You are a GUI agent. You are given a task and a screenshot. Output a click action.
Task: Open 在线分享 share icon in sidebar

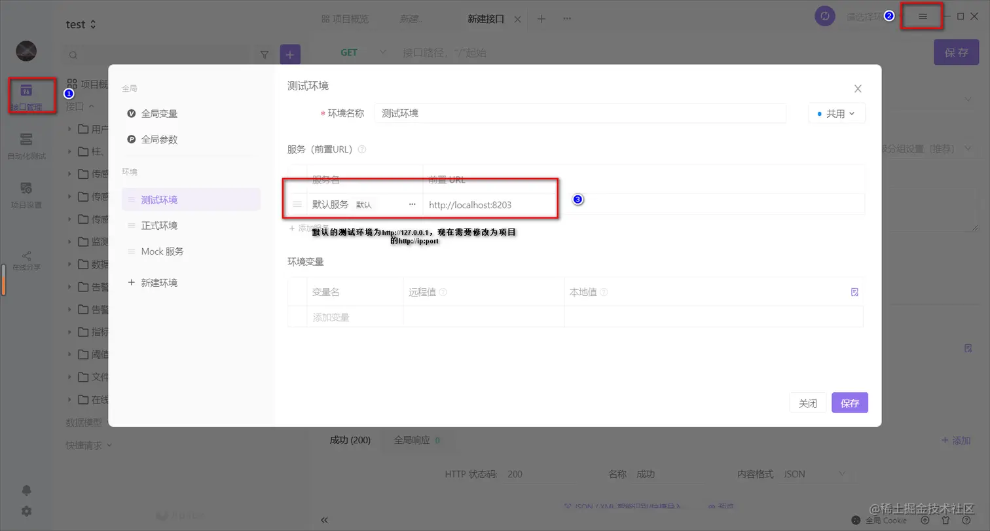[x=26, y=260]
